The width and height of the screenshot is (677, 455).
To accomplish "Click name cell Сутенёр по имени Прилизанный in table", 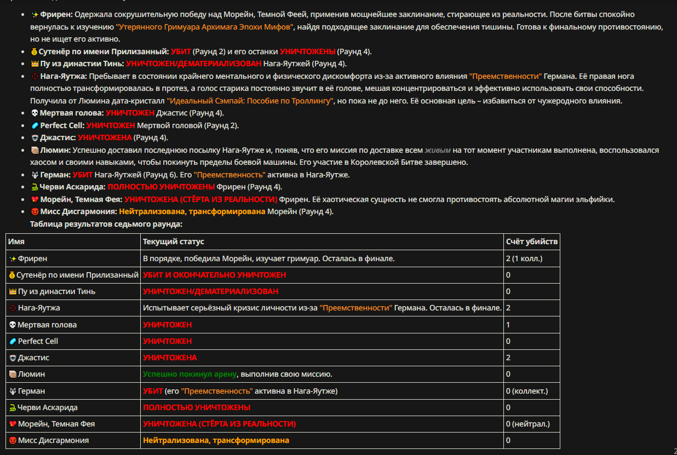I will pyautogui.click(x=73, y=275).
